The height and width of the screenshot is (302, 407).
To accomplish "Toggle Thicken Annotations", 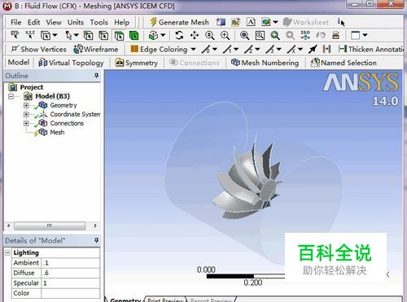I will (371, 49).
